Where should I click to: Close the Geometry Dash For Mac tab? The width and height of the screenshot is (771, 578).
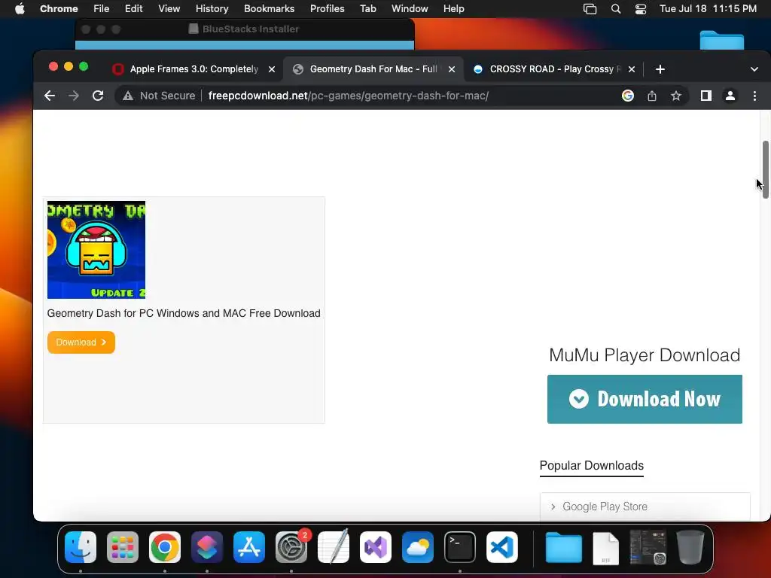452,69
